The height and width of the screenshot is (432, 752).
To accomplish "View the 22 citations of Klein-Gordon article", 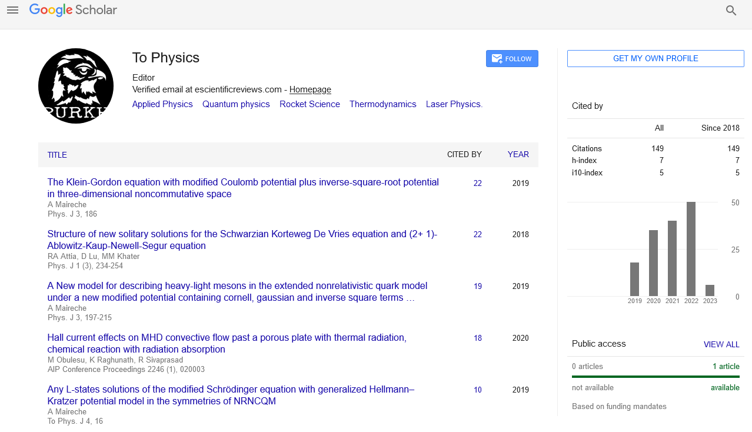I will click(x=478, y=183).
